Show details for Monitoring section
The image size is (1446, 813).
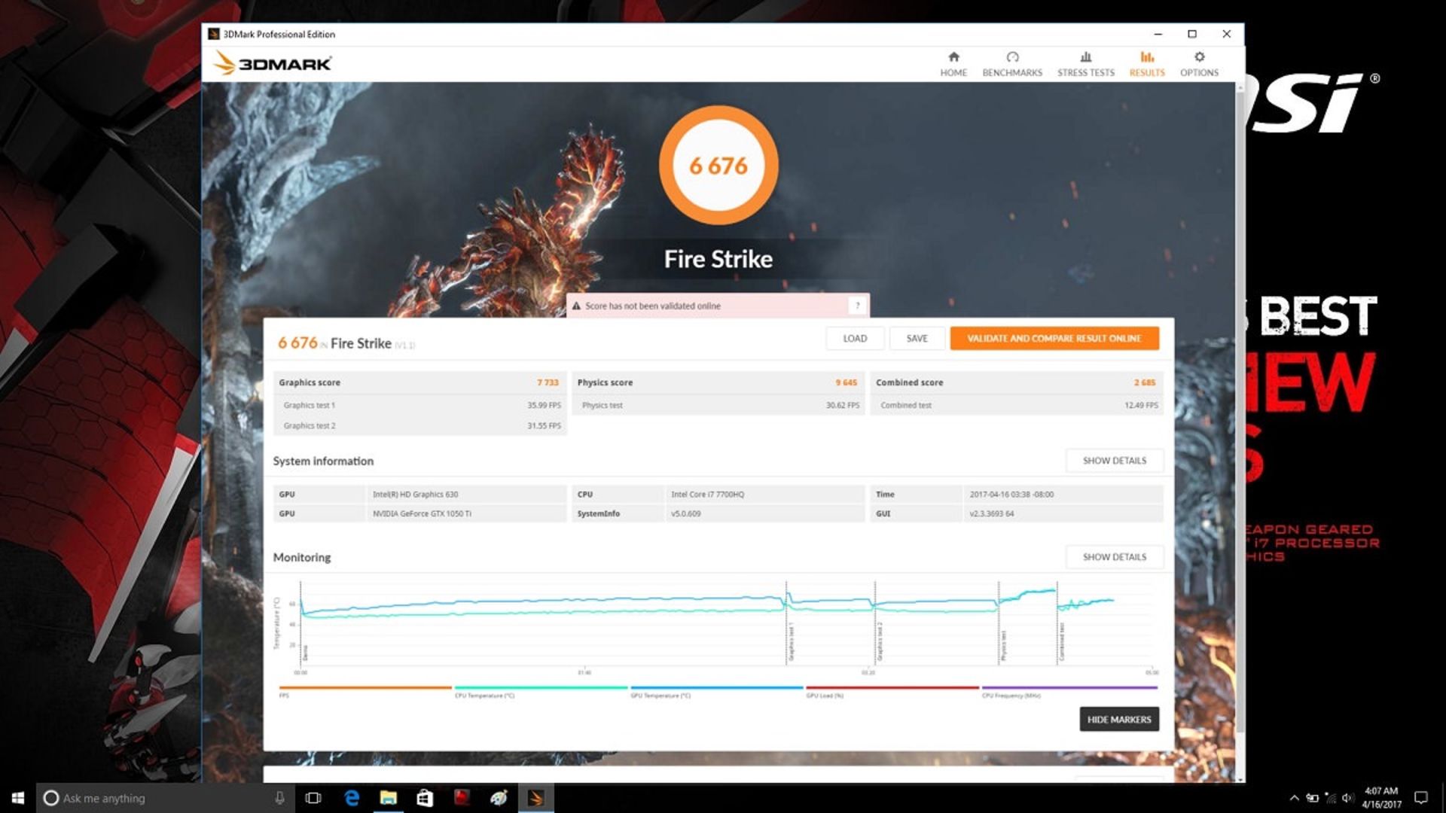click(1115, 557)
